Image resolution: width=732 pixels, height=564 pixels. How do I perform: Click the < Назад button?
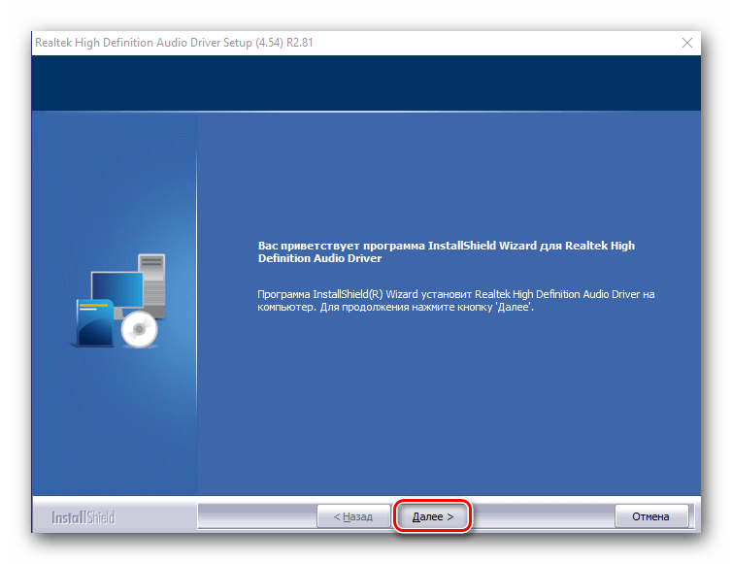(x=353, y=515)
